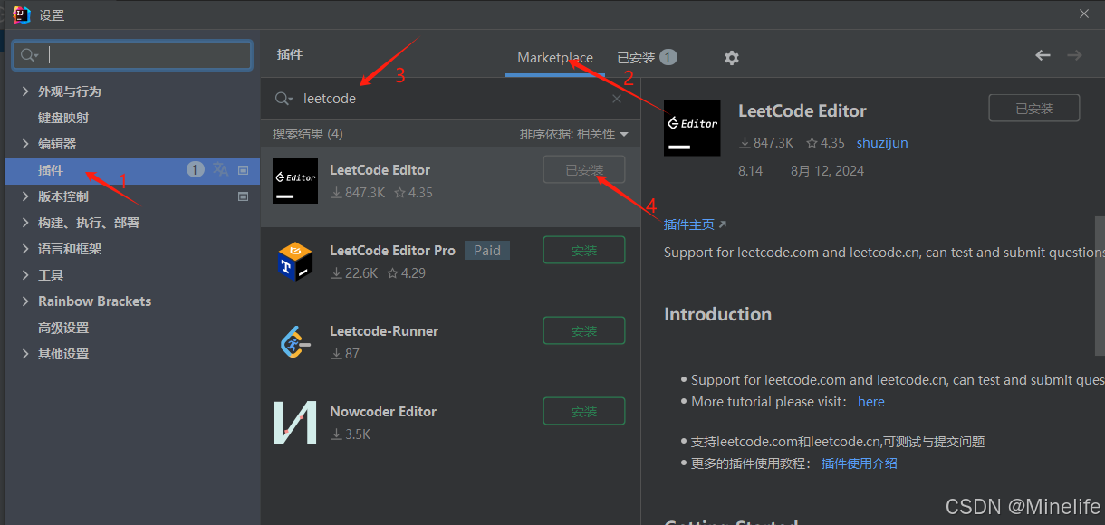Click the forward navigation arrow in settings
Viewport: 1105px width, 525px height.
coord(1074,54)
